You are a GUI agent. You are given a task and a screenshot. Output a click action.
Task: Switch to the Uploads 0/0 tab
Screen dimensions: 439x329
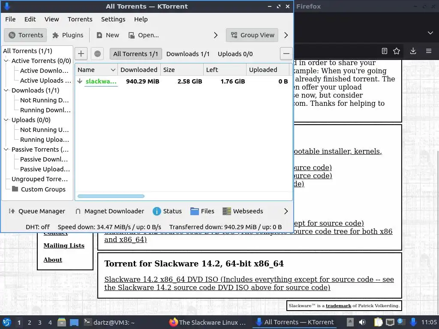[x=235, y=54]
